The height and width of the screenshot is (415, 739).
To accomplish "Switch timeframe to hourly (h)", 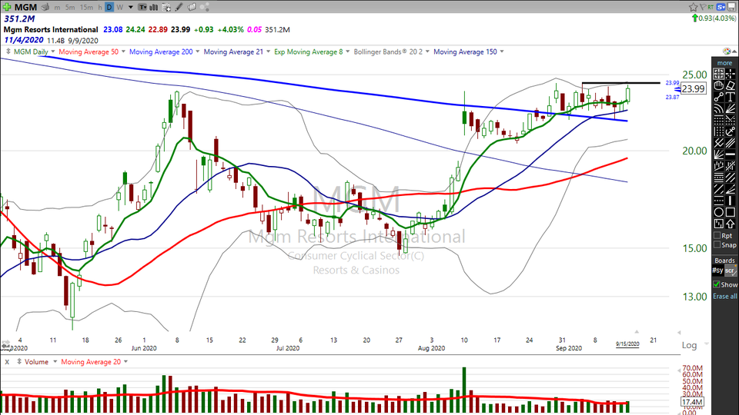I will point(100,7).
